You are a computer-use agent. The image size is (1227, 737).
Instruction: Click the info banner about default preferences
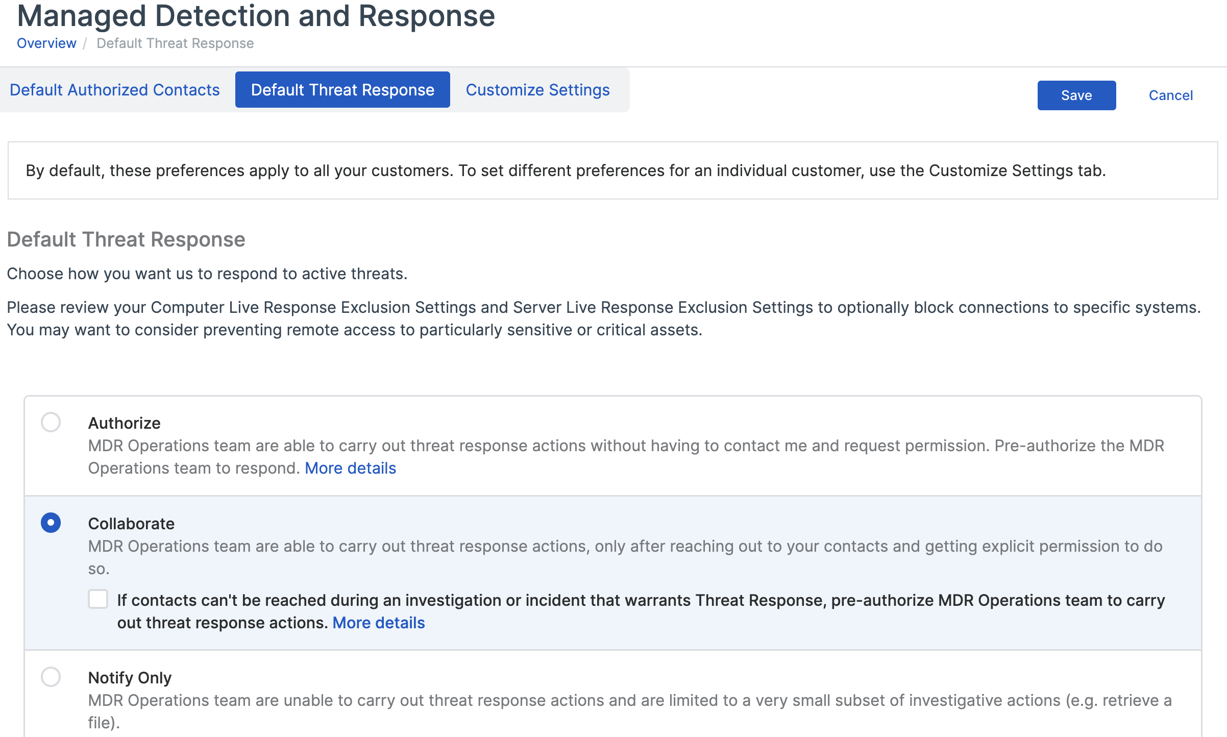coord(566,170)
